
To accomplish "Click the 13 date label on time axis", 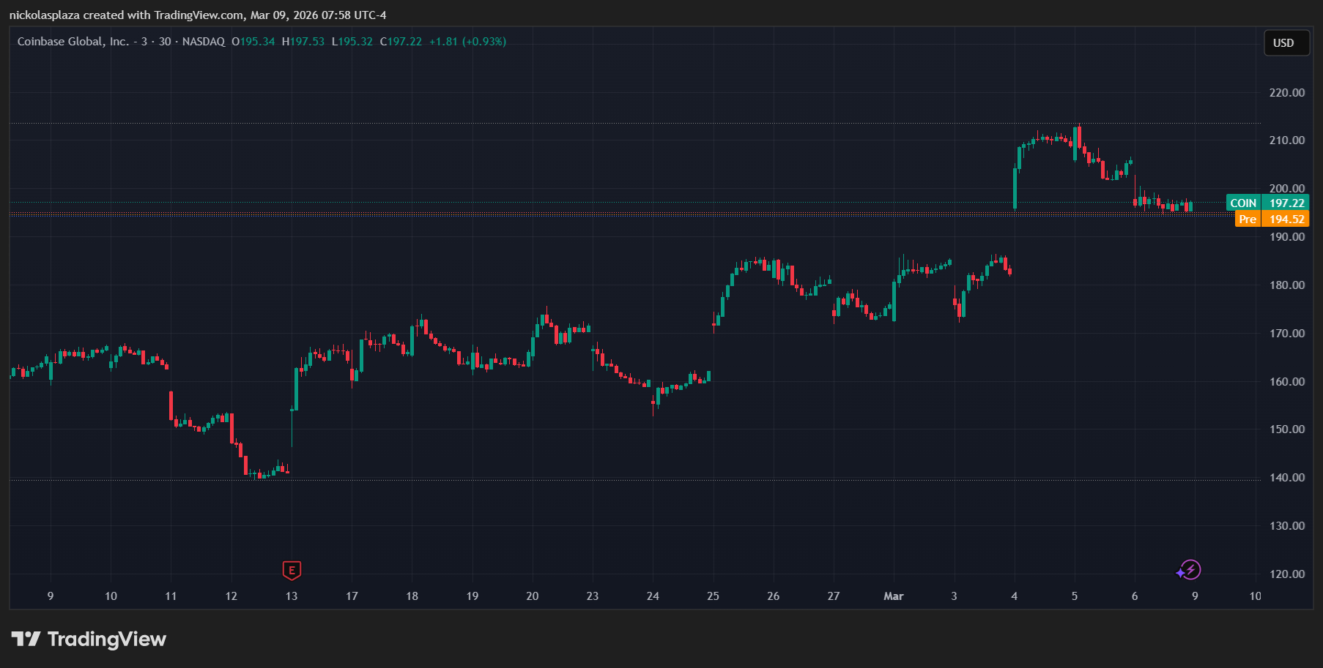I will click(x=292, y=596).
